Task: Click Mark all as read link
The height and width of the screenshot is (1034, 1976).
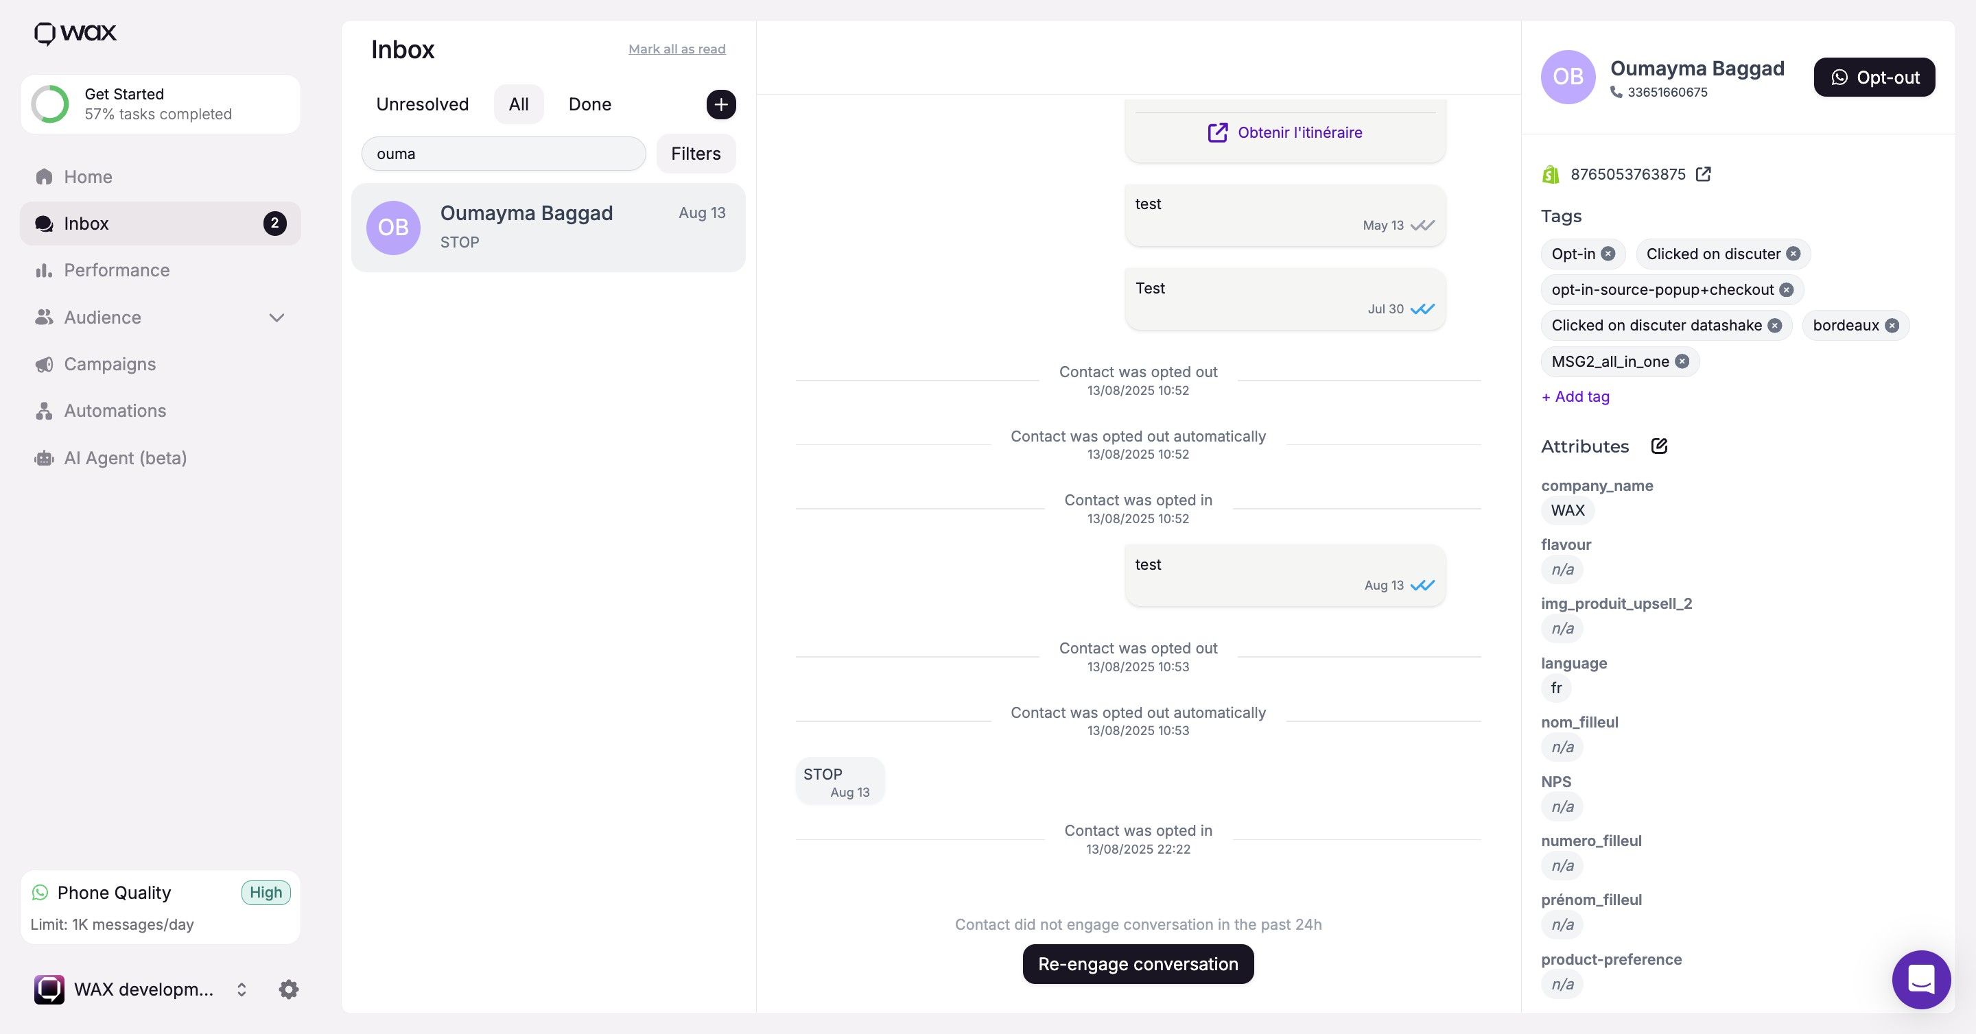Action: (x=677, y=49)
